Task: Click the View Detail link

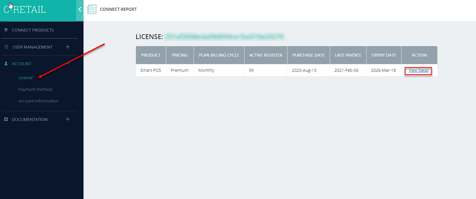Action: pyautogui.click(x=419, y=71)
